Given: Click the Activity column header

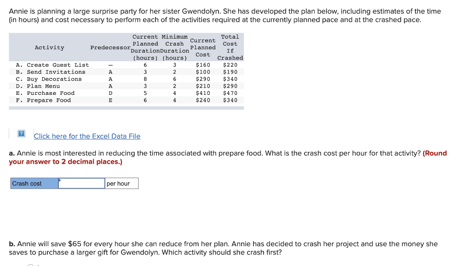Looking at the screenshot, I should 50,47.
